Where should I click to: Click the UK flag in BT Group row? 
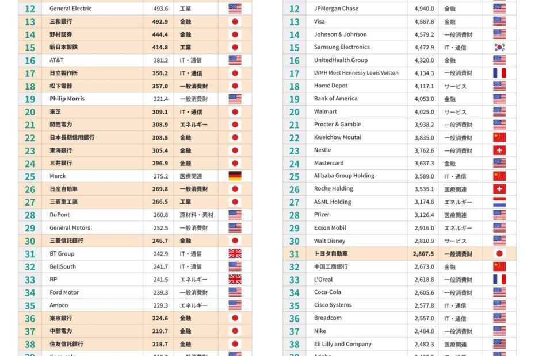point(235,253)
